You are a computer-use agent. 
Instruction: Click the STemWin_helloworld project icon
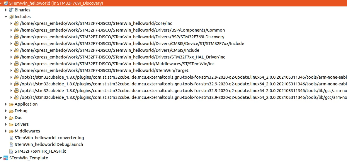coord(6,3)
